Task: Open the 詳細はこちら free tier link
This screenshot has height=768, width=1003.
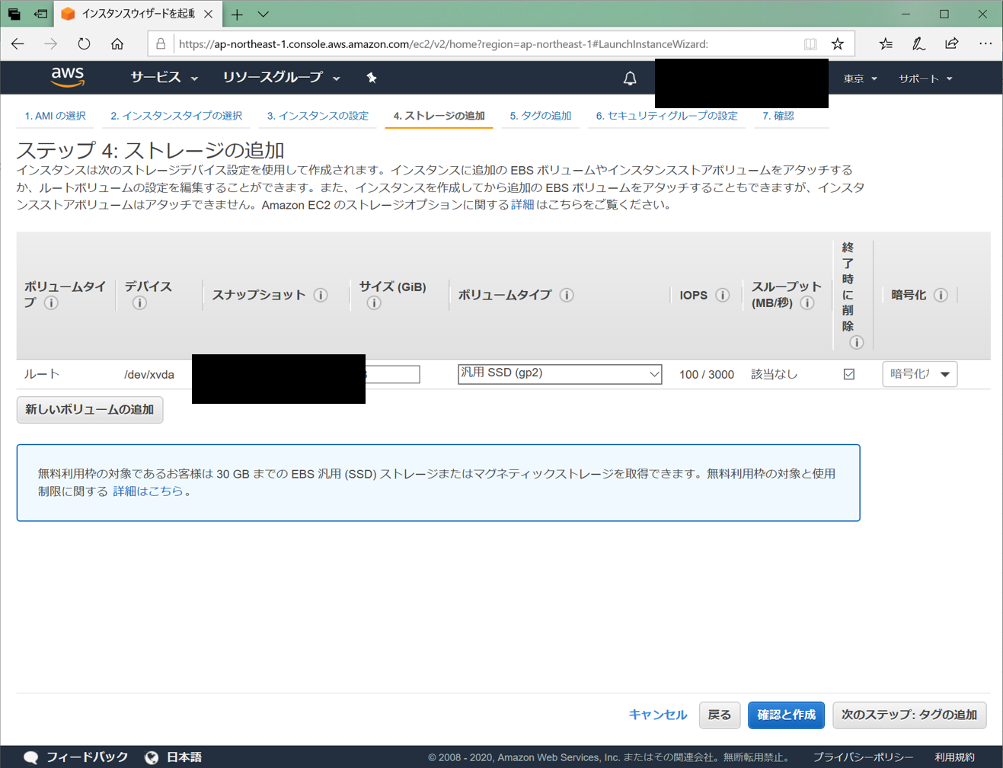Action: [148, 491]
